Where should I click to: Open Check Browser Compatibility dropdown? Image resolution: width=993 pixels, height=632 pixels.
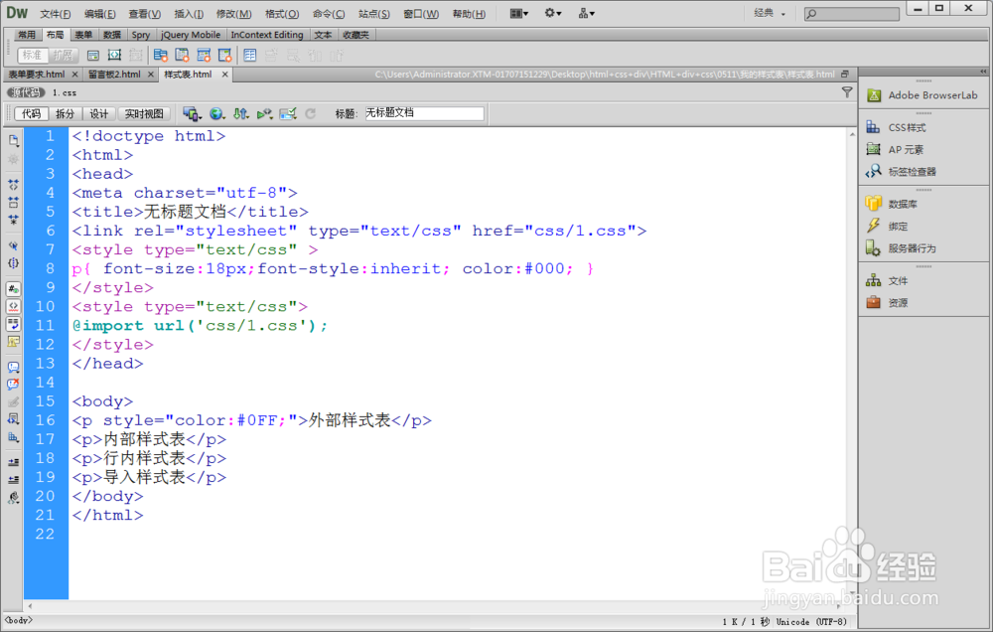[288, 114]
